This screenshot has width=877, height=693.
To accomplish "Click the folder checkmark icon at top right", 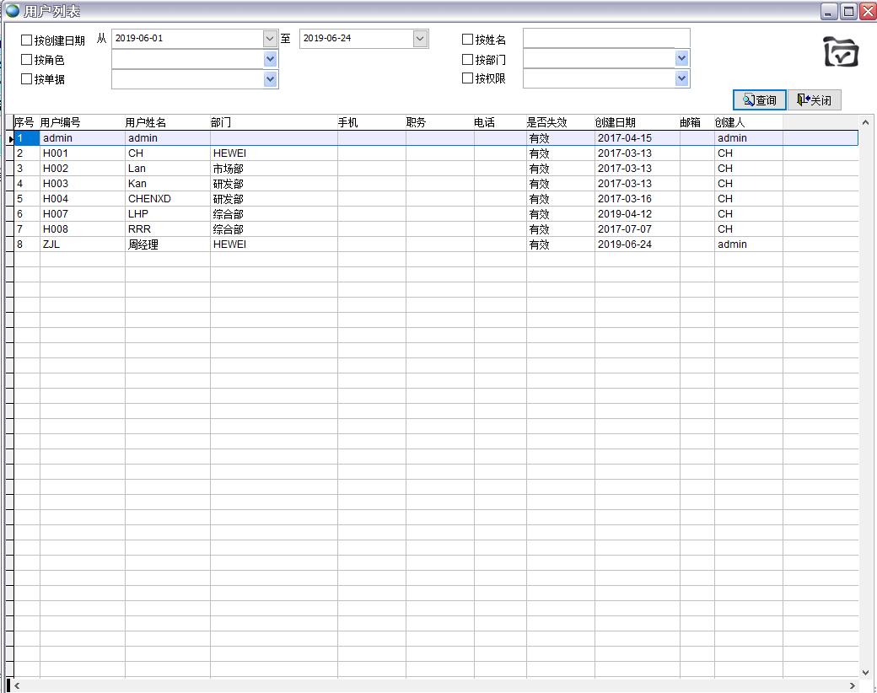I will (841, 52).
